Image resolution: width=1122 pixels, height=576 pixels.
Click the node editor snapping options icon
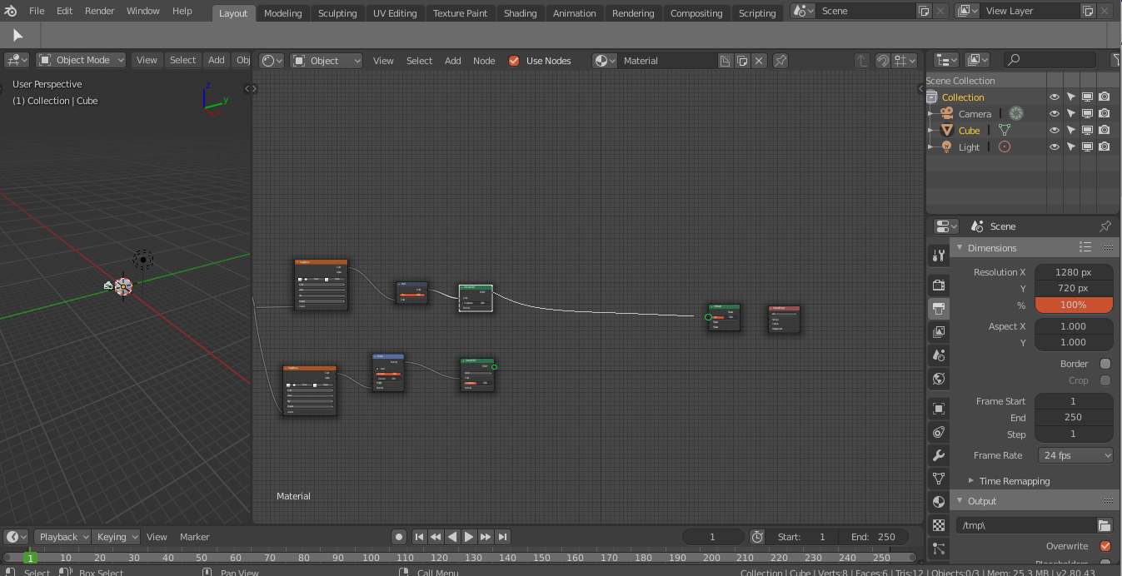[x=904, y=61]
